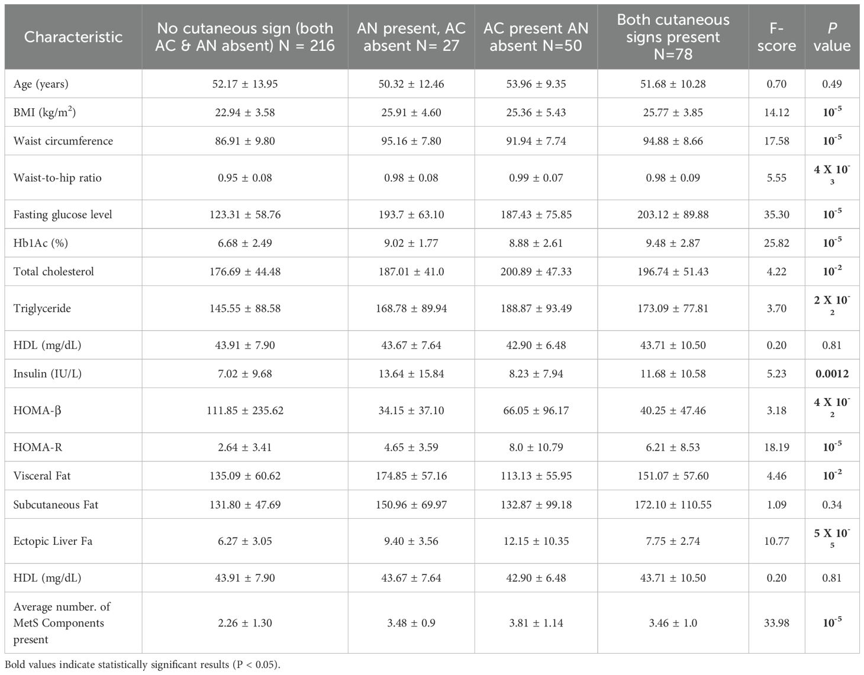Click the HOMA-β row label
864x675 pixels.
click(x=37, y=411)
